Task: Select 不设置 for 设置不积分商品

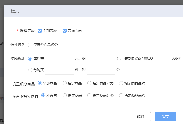Action: 43,95
